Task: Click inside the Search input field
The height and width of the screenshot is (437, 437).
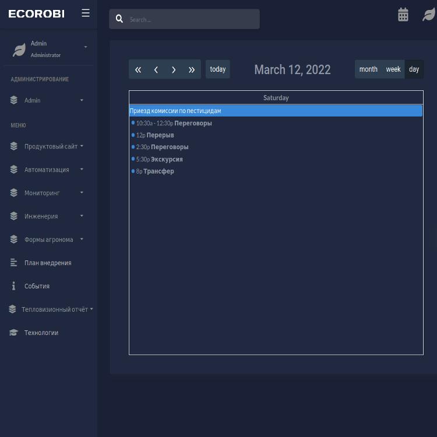Action: pos(191,20)
